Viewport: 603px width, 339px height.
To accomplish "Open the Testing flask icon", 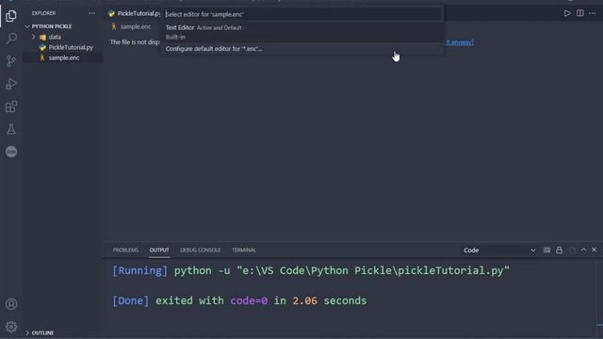I will [x=11, y=129].
